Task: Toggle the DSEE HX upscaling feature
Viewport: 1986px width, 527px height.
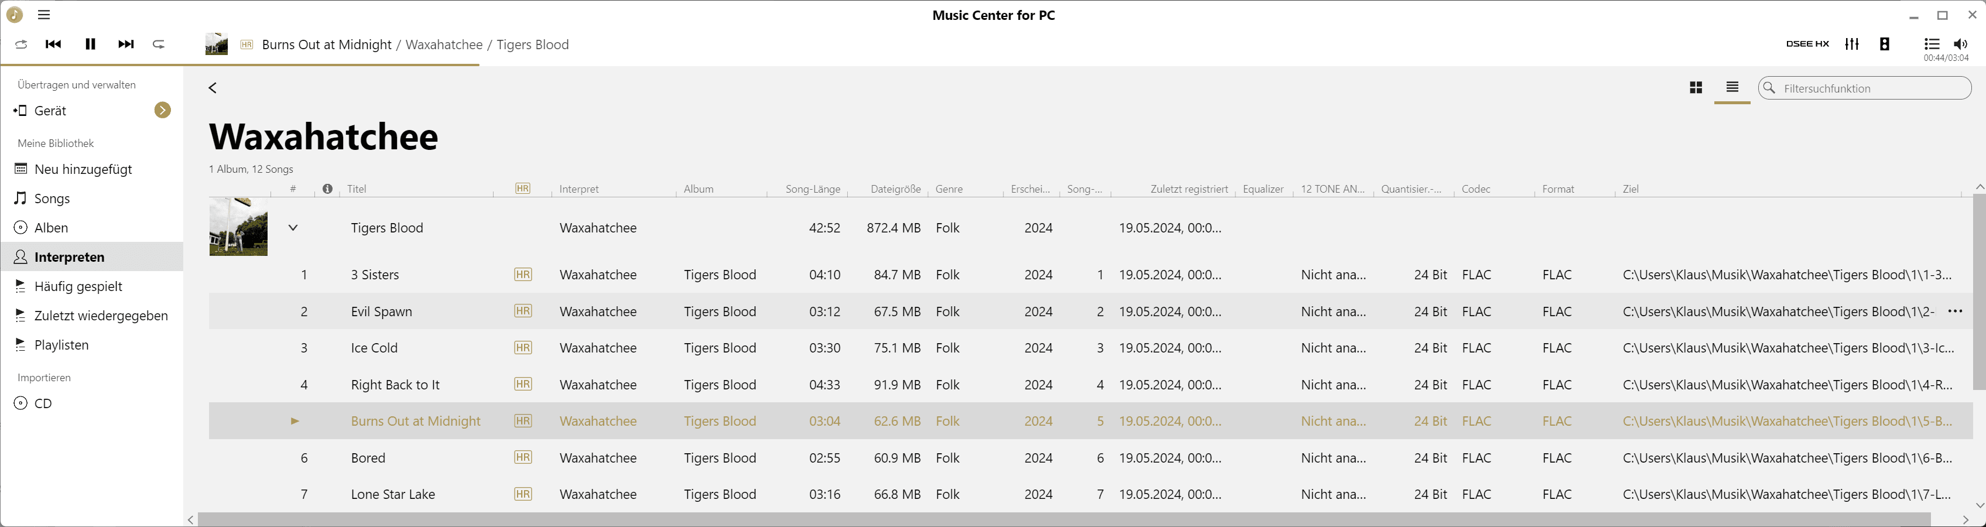Action: [1807, 44]
